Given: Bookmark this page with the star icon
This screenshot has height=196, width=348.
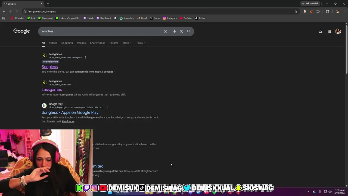Looking at the screenshot, I should (x=296, y=11).
